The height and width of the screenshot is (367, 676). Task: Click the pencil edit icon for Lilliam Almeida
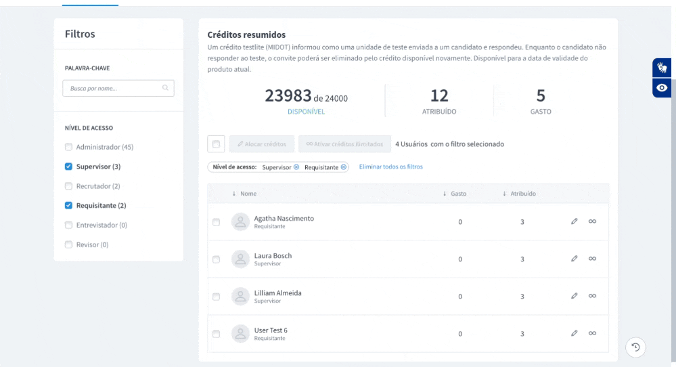[x=574, y=296]
